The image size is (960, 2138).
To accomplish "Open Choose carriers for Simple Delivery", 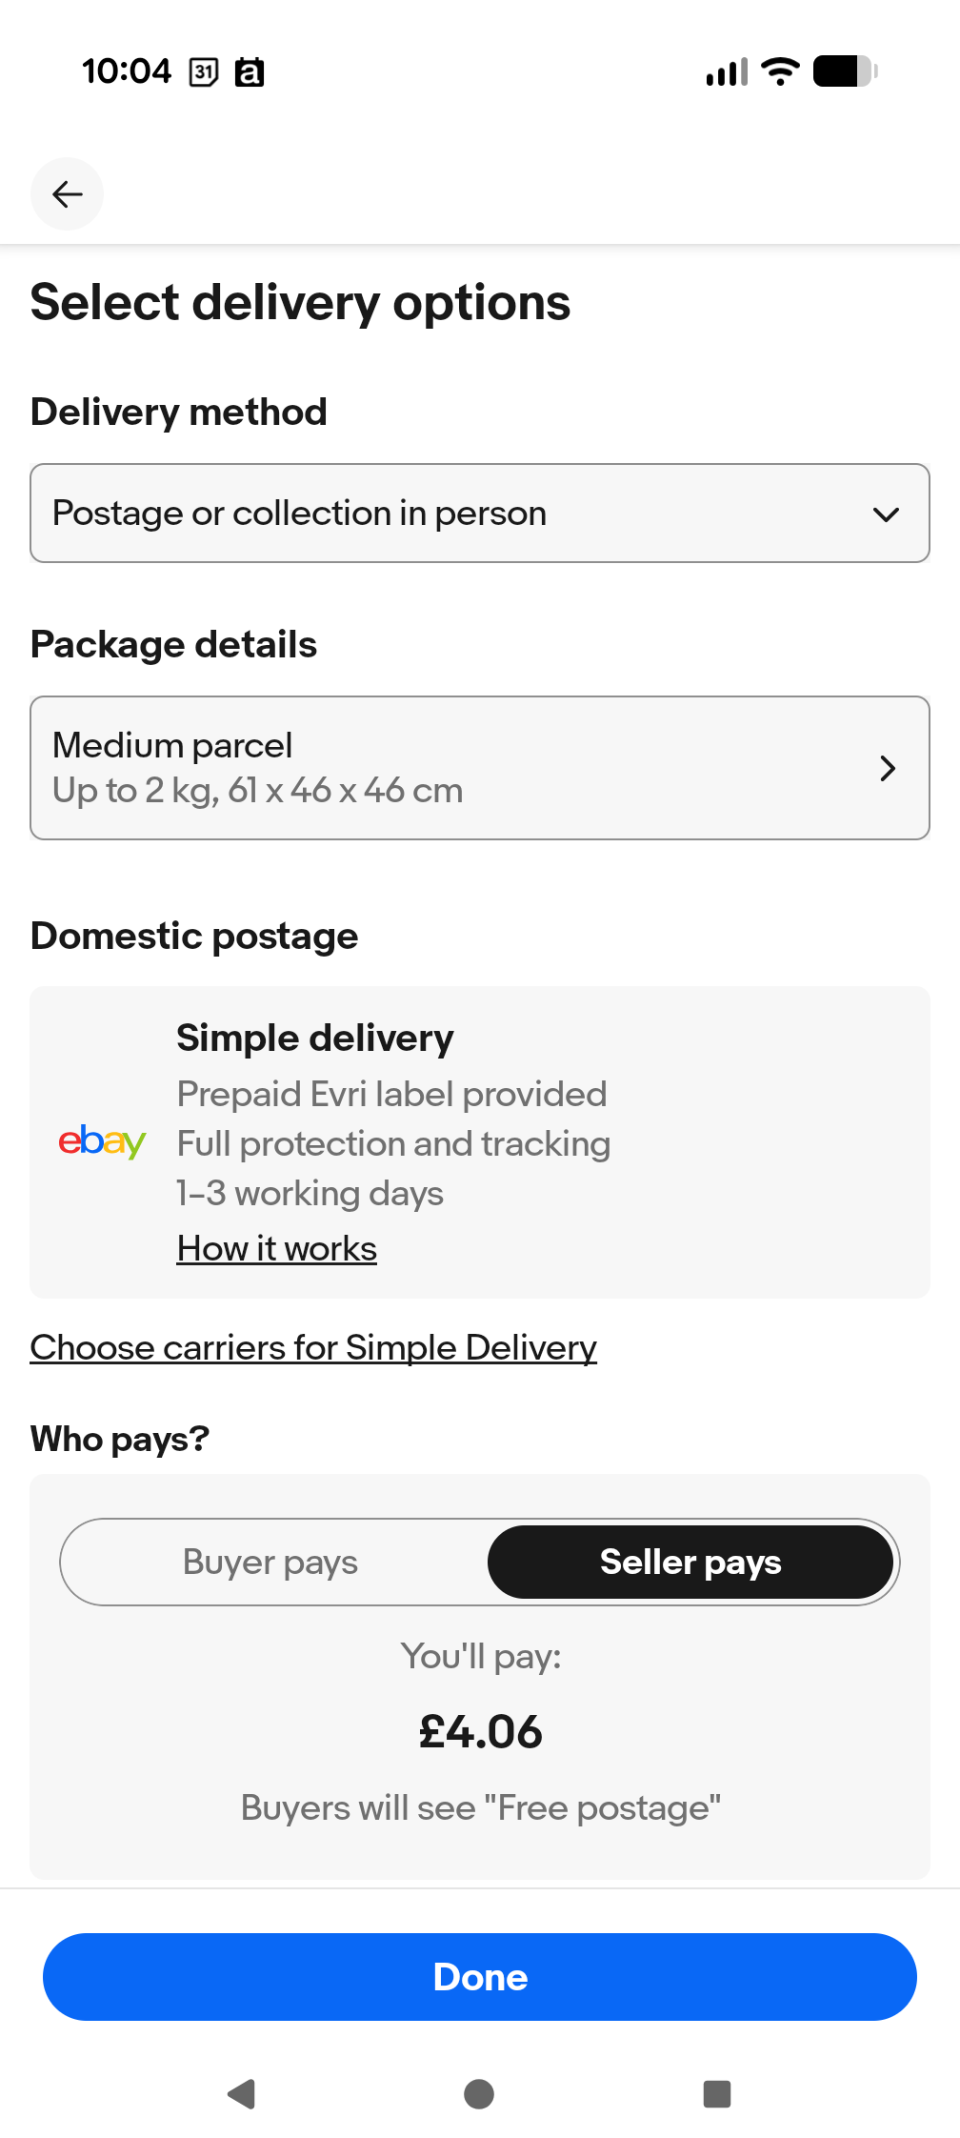I will 313,1348.
